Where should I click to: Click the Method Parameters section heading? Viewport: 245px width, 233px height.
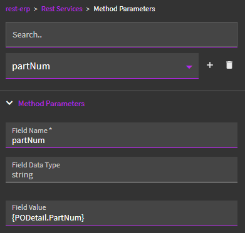pos(51,104)
